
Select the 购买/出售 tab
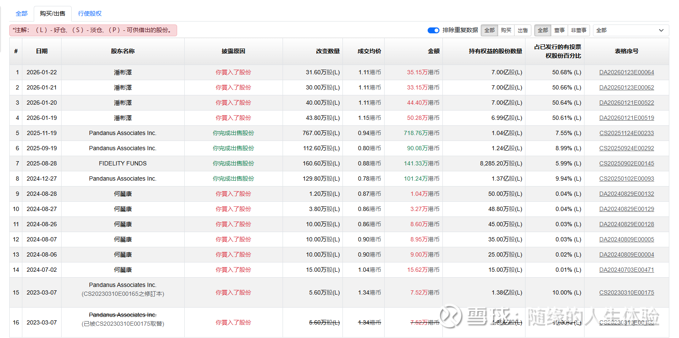coord(53,14)
